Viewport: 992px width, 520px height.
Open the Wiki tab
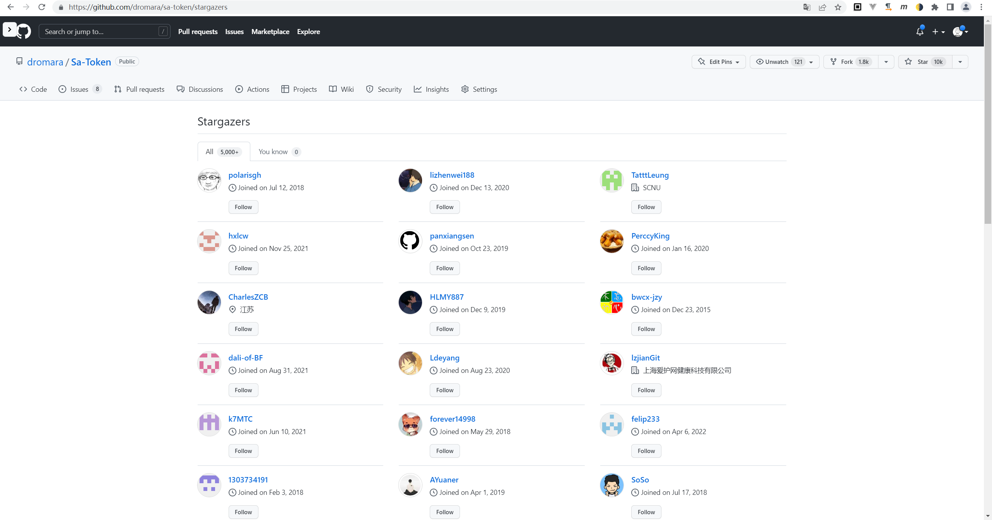click(341, 89)
